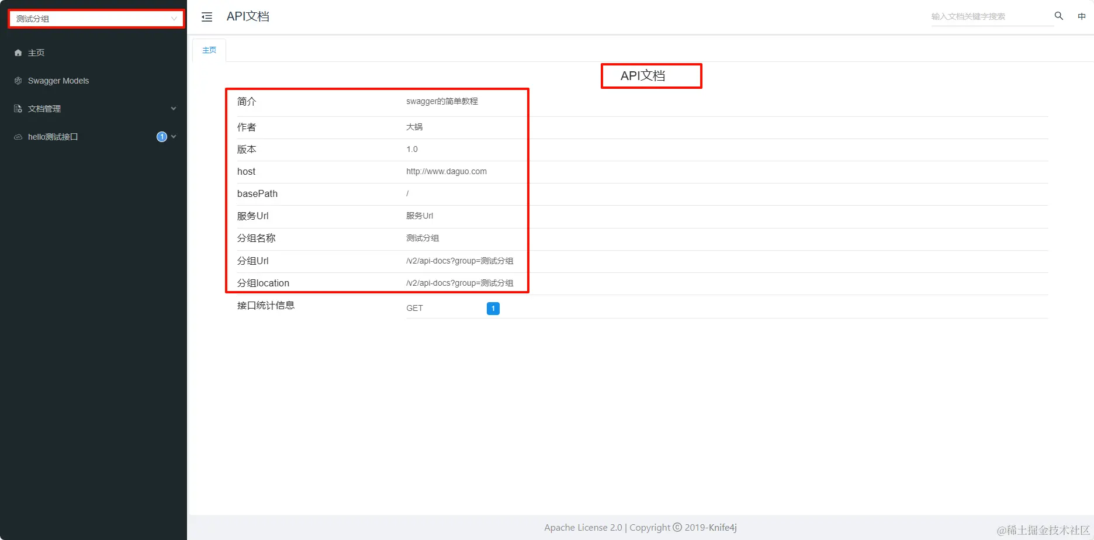Click the Swagger Models cube icon
This screenshot has width=1094, height=540.
[18, 81]
